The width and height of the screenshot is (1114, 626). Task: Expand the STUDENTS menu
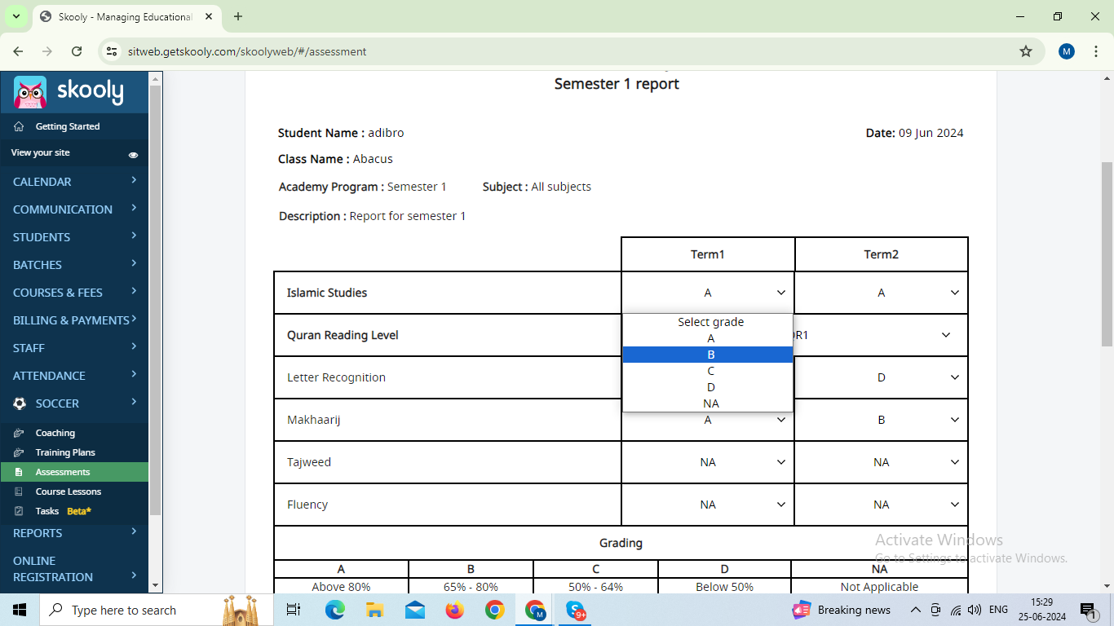(74, 237)
